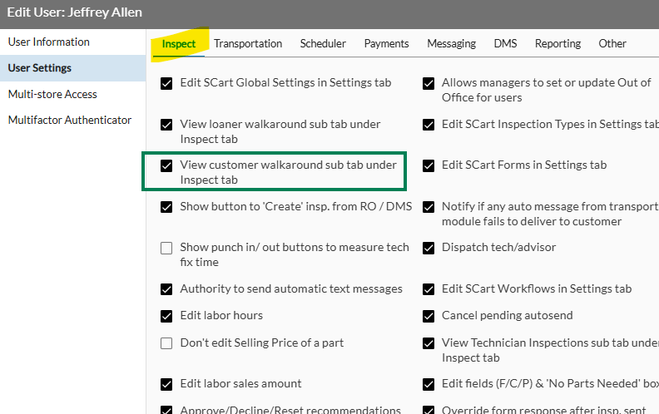
Task: Switch to the Scheduler tab
Action: click(x=323, y=44)
